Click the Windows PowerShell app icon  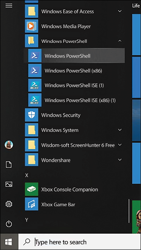[x=35, y=56]
